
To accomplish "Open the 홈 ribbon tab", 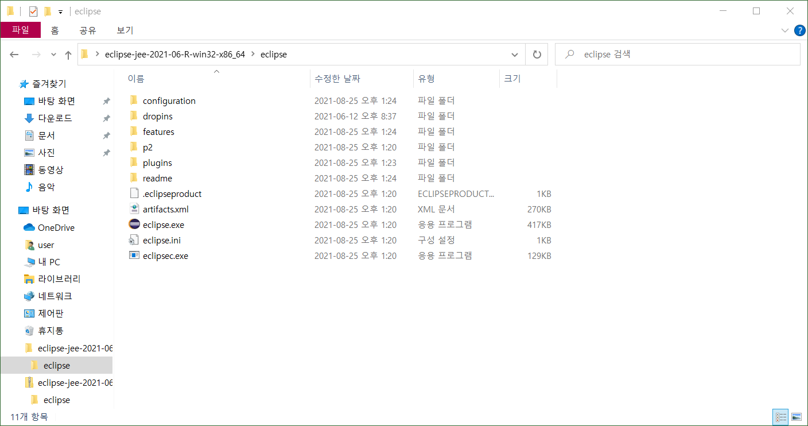I will pyautogui.click(x=55, y=30).
